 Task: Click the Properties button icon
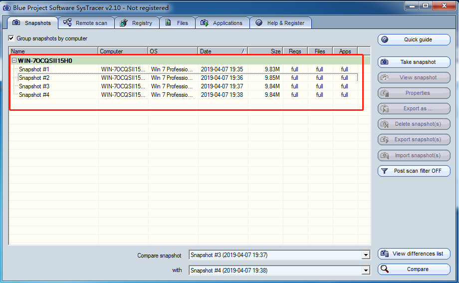pos(385,93)
